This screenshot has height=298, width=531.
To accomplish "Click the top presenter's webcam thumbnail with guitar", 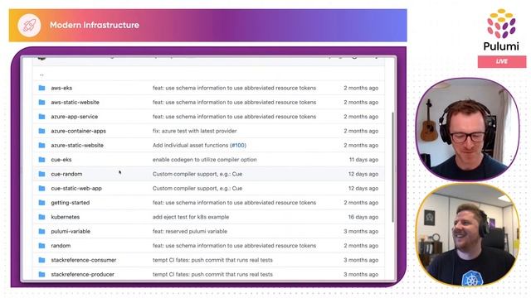I will click(x=467, y=129).
